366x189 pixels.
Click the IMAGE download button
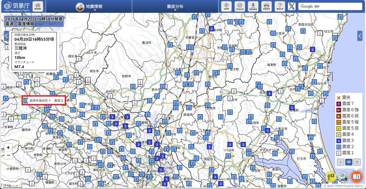click(253, 6)
